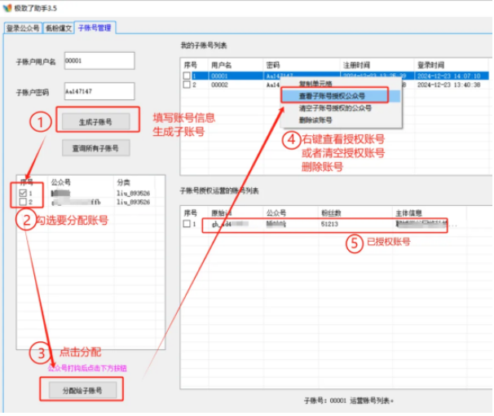Click the 分配给子账号 button
Image resolution: width=494 pixels, height=416 pixels.
(82, 392)
